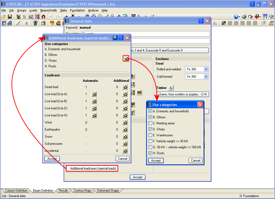Open the Slabs menu
The image size is (275, 199).
click(x=63, y=10)
